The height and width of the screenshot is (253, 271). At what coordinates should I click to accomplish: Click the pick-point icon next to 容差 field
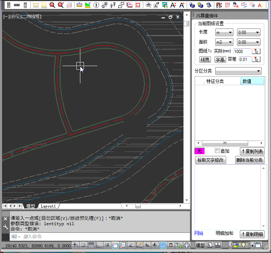pyautogui.click(x=256, y=59)
